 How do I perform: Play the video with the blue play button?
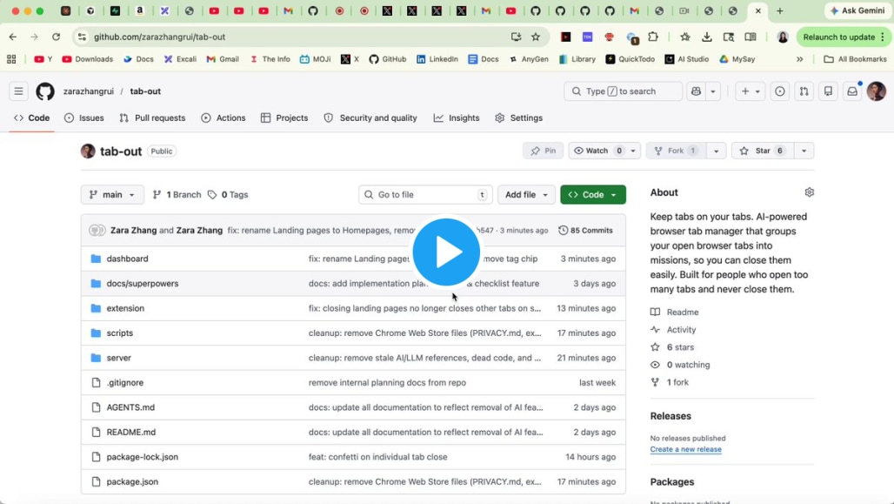pyautogui.click(x=446, y=252)
